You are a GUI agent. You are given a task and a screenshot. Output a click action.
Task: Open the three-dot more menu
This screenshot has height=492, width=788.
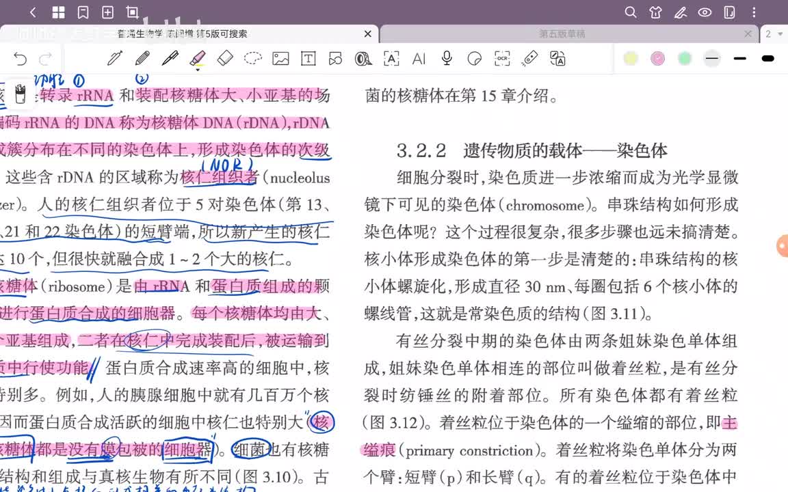click(x=754, y=12)
